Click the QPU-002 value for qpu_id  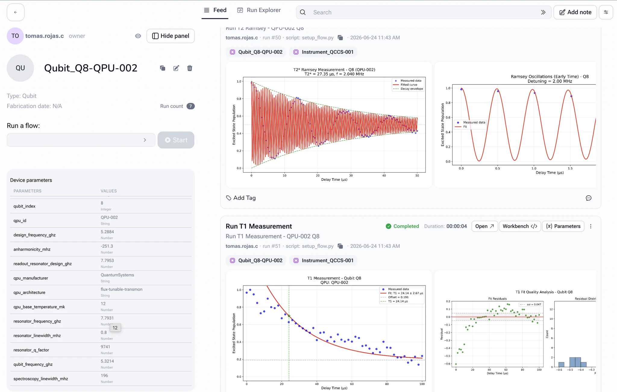pyautogui.click(x=109, y=218)
